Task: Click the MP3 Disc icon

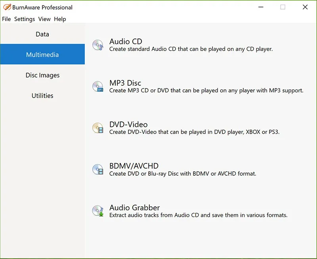Action: pyautogui.click(x=98, y=86)
